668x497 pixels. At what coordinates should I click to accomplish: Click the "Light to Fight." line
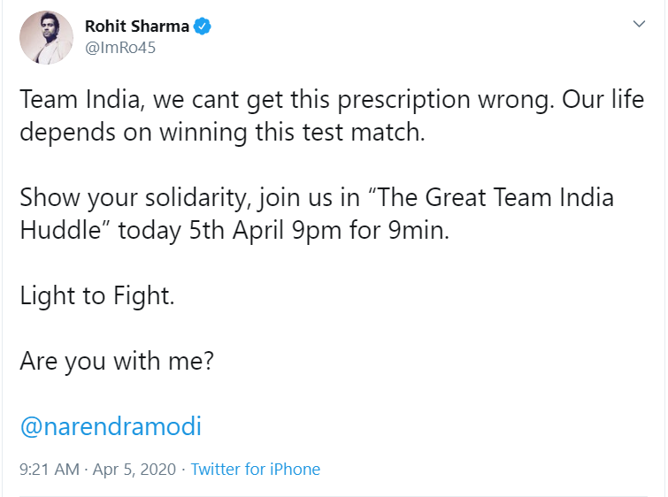click(97, 295)
